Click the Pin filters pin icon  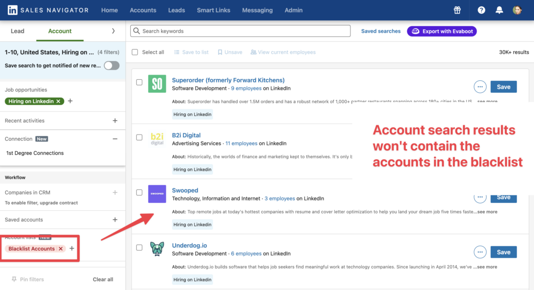(x=14, y=280)
